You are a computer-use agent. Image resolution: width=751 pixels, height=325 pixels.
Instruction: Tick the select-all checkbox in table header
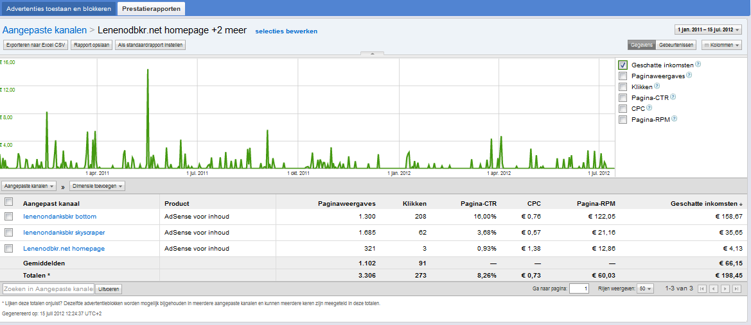click(8, 202)
